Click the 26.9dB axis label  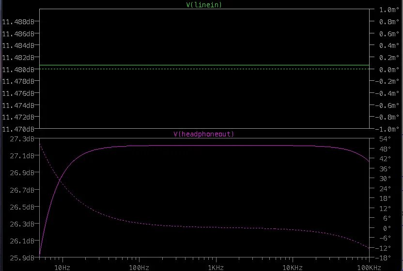22,173
